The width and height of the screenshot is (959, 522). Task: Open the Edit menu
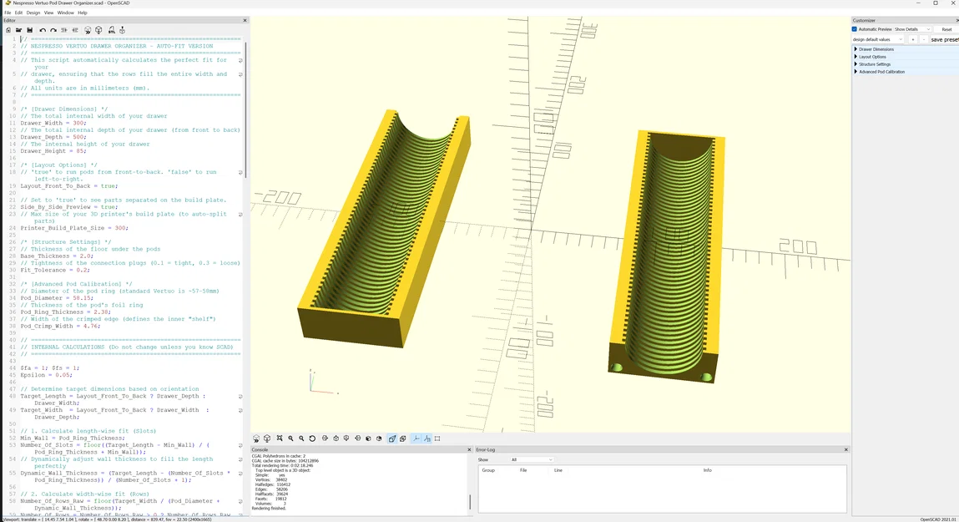pos(19,13)
